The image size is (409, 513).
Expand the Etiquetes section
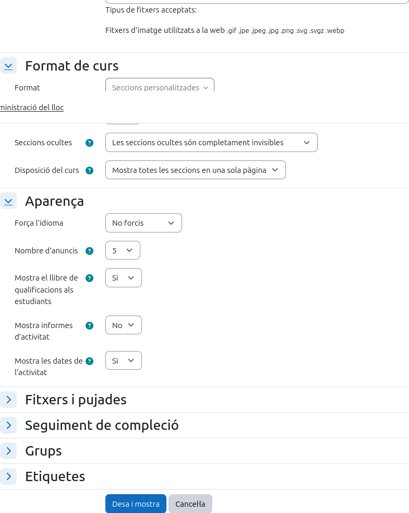(8, 476)
